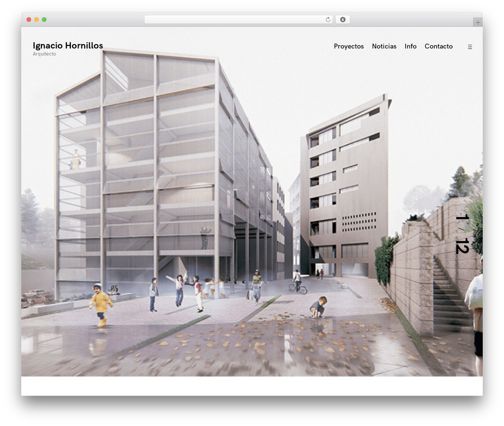Open the Info menu item
The width and height of the screenshot is (504, 426).
tap(411, 46)
